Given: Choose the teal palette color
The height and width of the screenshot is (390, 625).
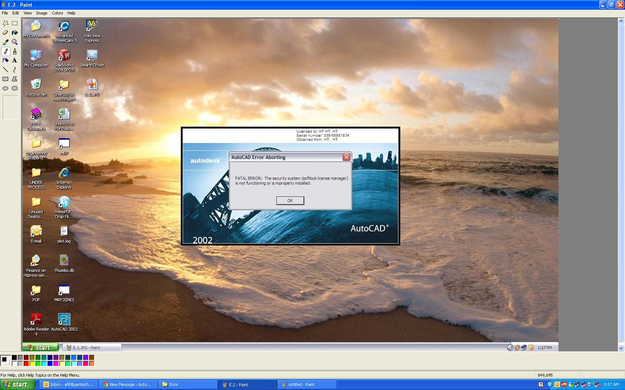Looking at the screenshot, I should 44,357.
